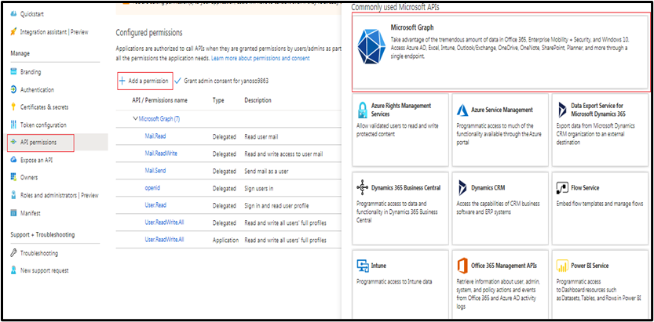Screen dimensions: 654x322
Task: Open Manifest in the sidebar
Action: pyautogui.click(x=33, y=212)
